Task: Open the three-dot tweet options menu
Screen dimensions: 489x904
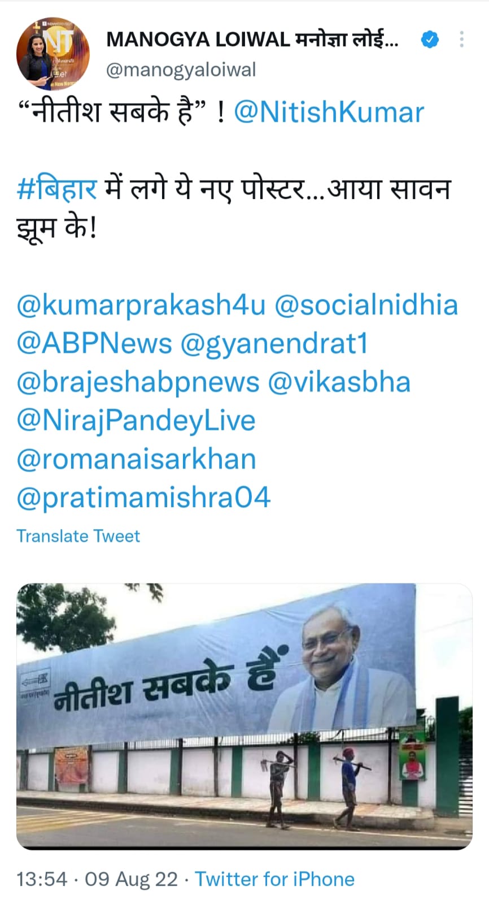Action: (462, 39)
